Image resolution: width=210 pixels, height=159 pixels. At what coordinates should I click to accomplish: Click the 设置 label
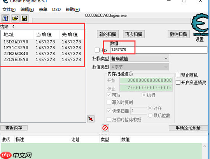click(199, 40)
